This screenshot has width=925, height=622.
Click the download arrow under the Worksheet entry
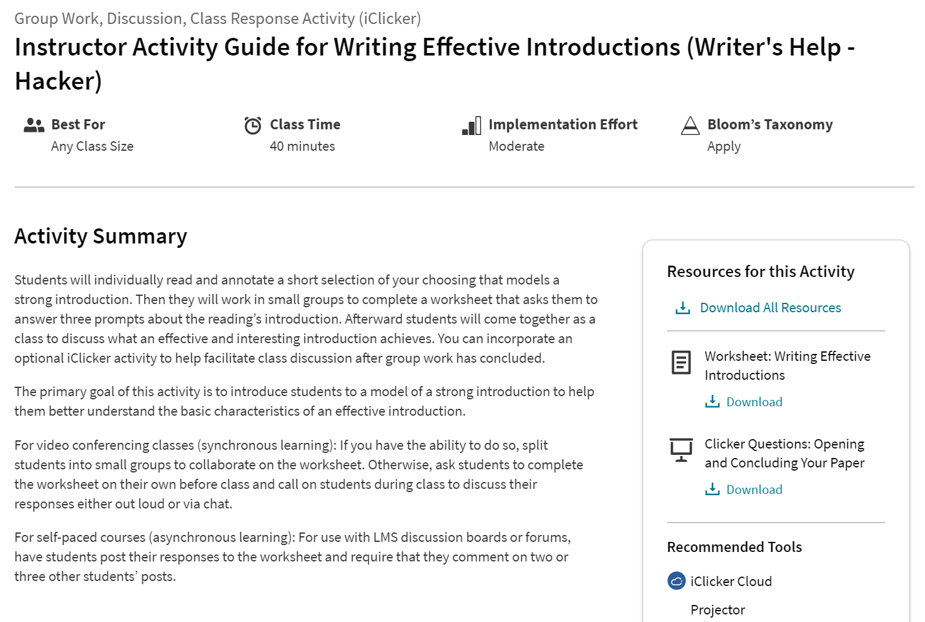tap(713, 401)
